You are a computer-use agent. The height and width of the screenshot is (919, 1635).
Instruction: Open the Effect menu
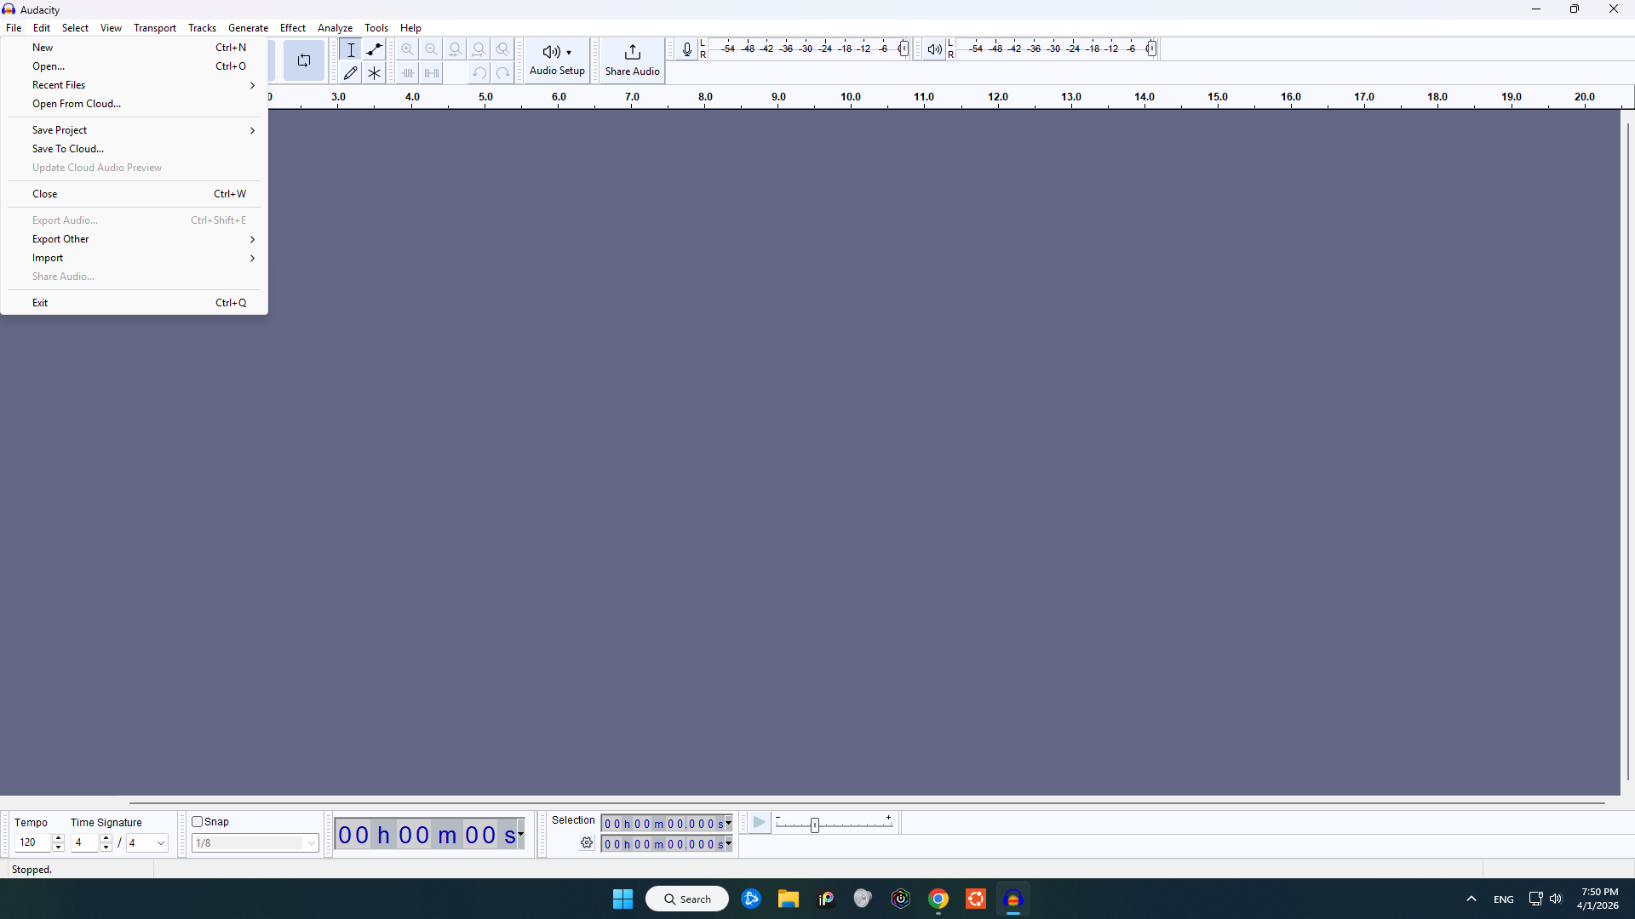[293, 27]
